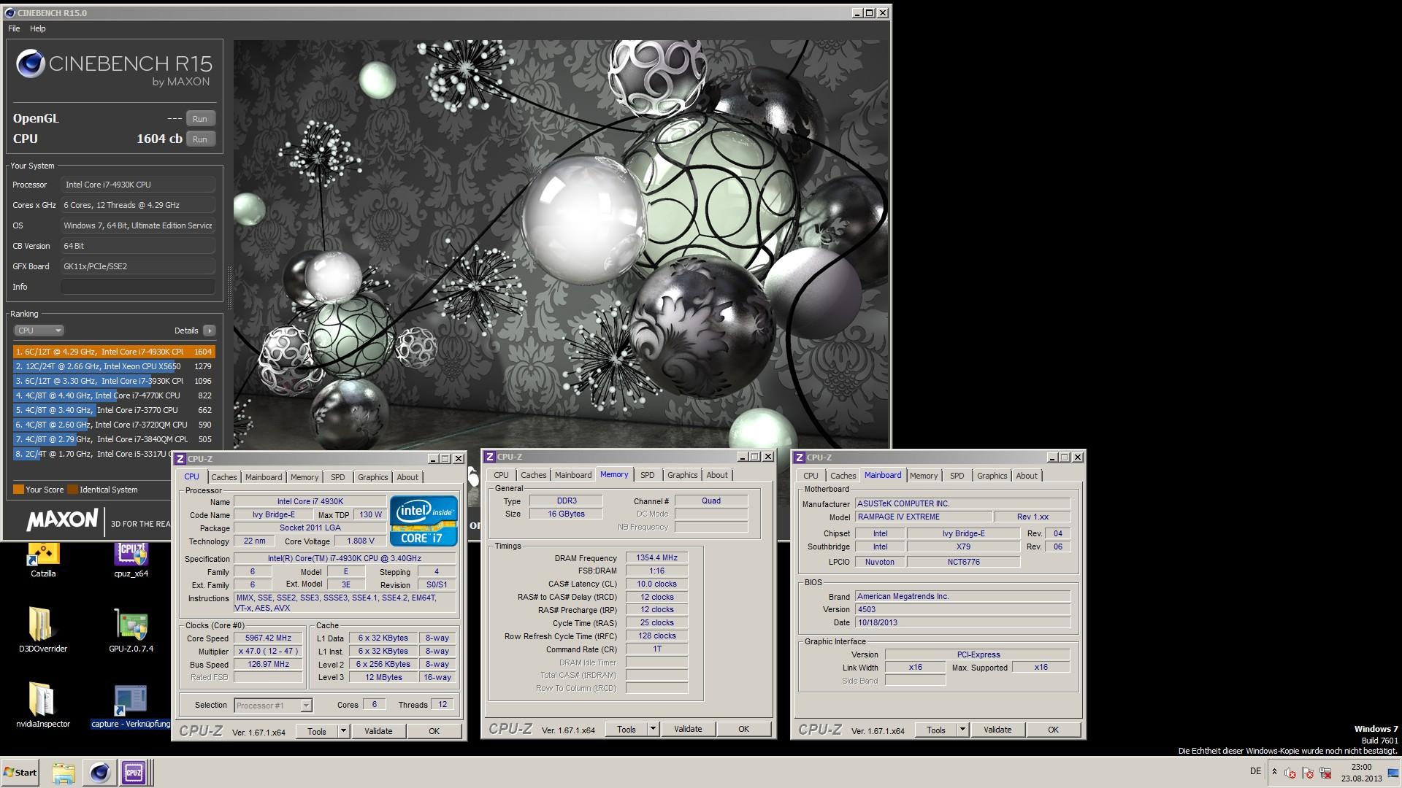Click Core Speed value 5967.42 MHz
The height and width of the screenshot is (788, 1402).
pos(268,638)
